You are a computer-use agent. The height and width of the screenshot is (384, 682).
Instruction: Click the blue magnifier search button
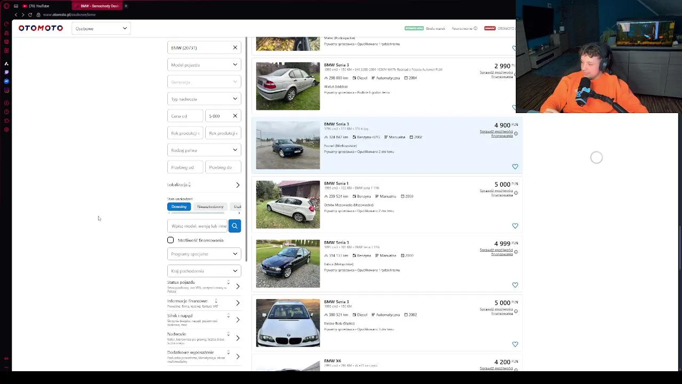(234, 226)
